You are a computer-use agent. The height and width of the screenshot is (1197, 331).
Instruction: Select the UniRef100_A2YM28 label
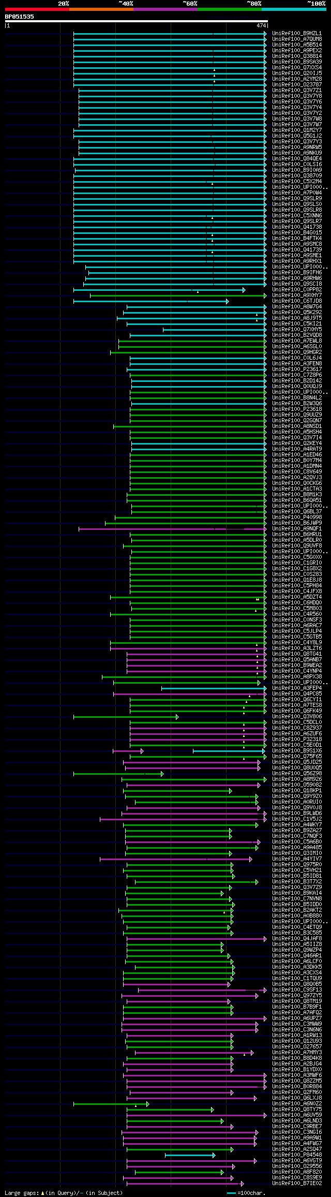[x=297, y=79]
